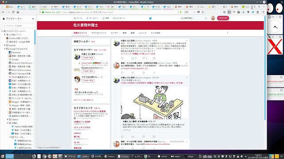Switch to the ライブ放送 tab
The width and height of the screenshot is (284, 159).
[155, 33]
